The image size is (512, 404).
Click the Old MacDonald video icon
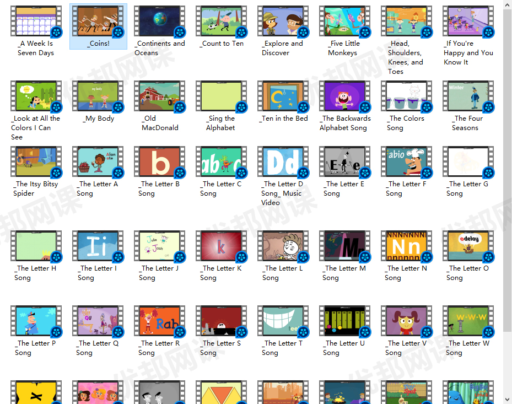(x=160, y=96)
